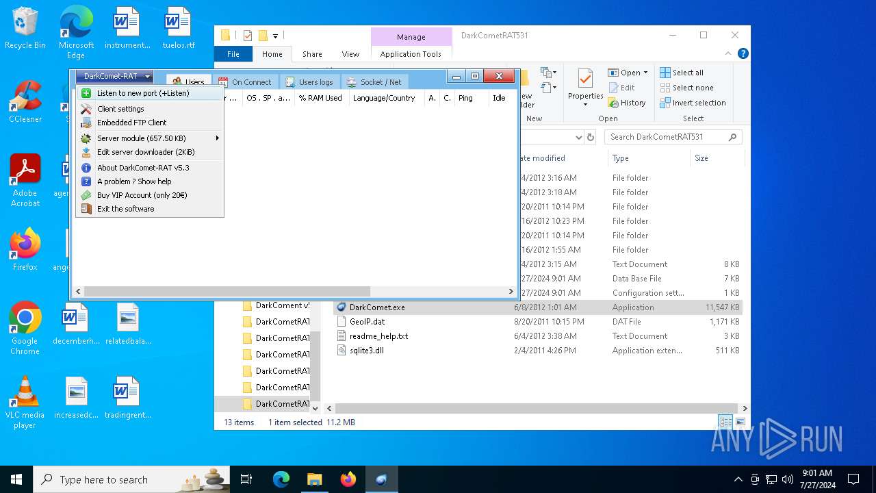Click the server downloader arrow icon
Image resolution: width=876 pixels, height=493 pixels.
pyautogui.click(x=86, y=152)
